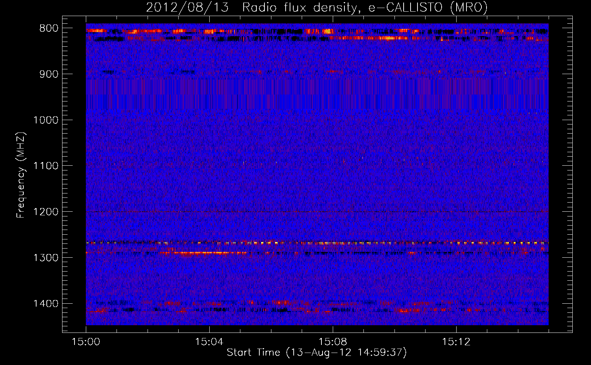Click the 'Start Time (13-Aug-12 14:59:37)' label
Screen dimensions: 591x365
tap(317, 353)
